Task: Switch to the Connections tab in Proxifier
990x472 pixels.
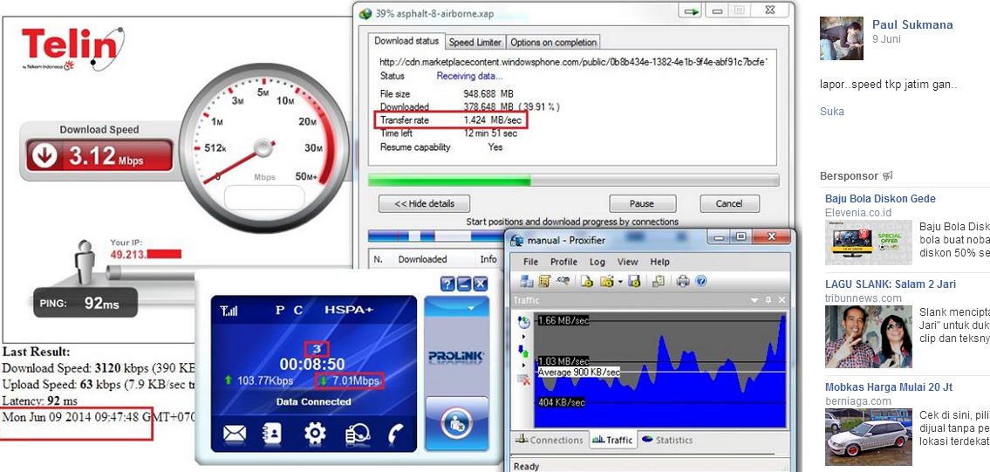Action: click(549, 440)
